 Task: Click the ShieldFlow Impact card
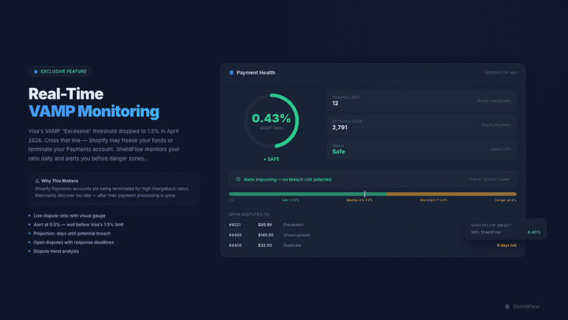coord(506,229)
